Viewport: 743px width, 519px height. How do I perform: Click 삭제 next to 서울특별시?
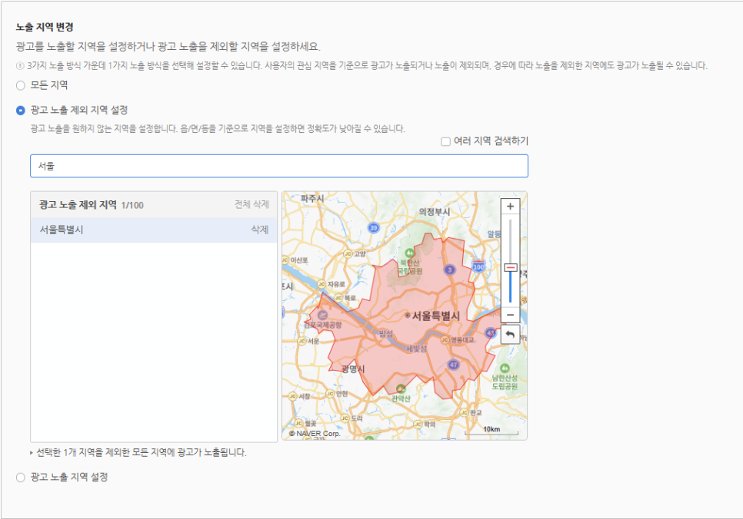click(260, 230)
